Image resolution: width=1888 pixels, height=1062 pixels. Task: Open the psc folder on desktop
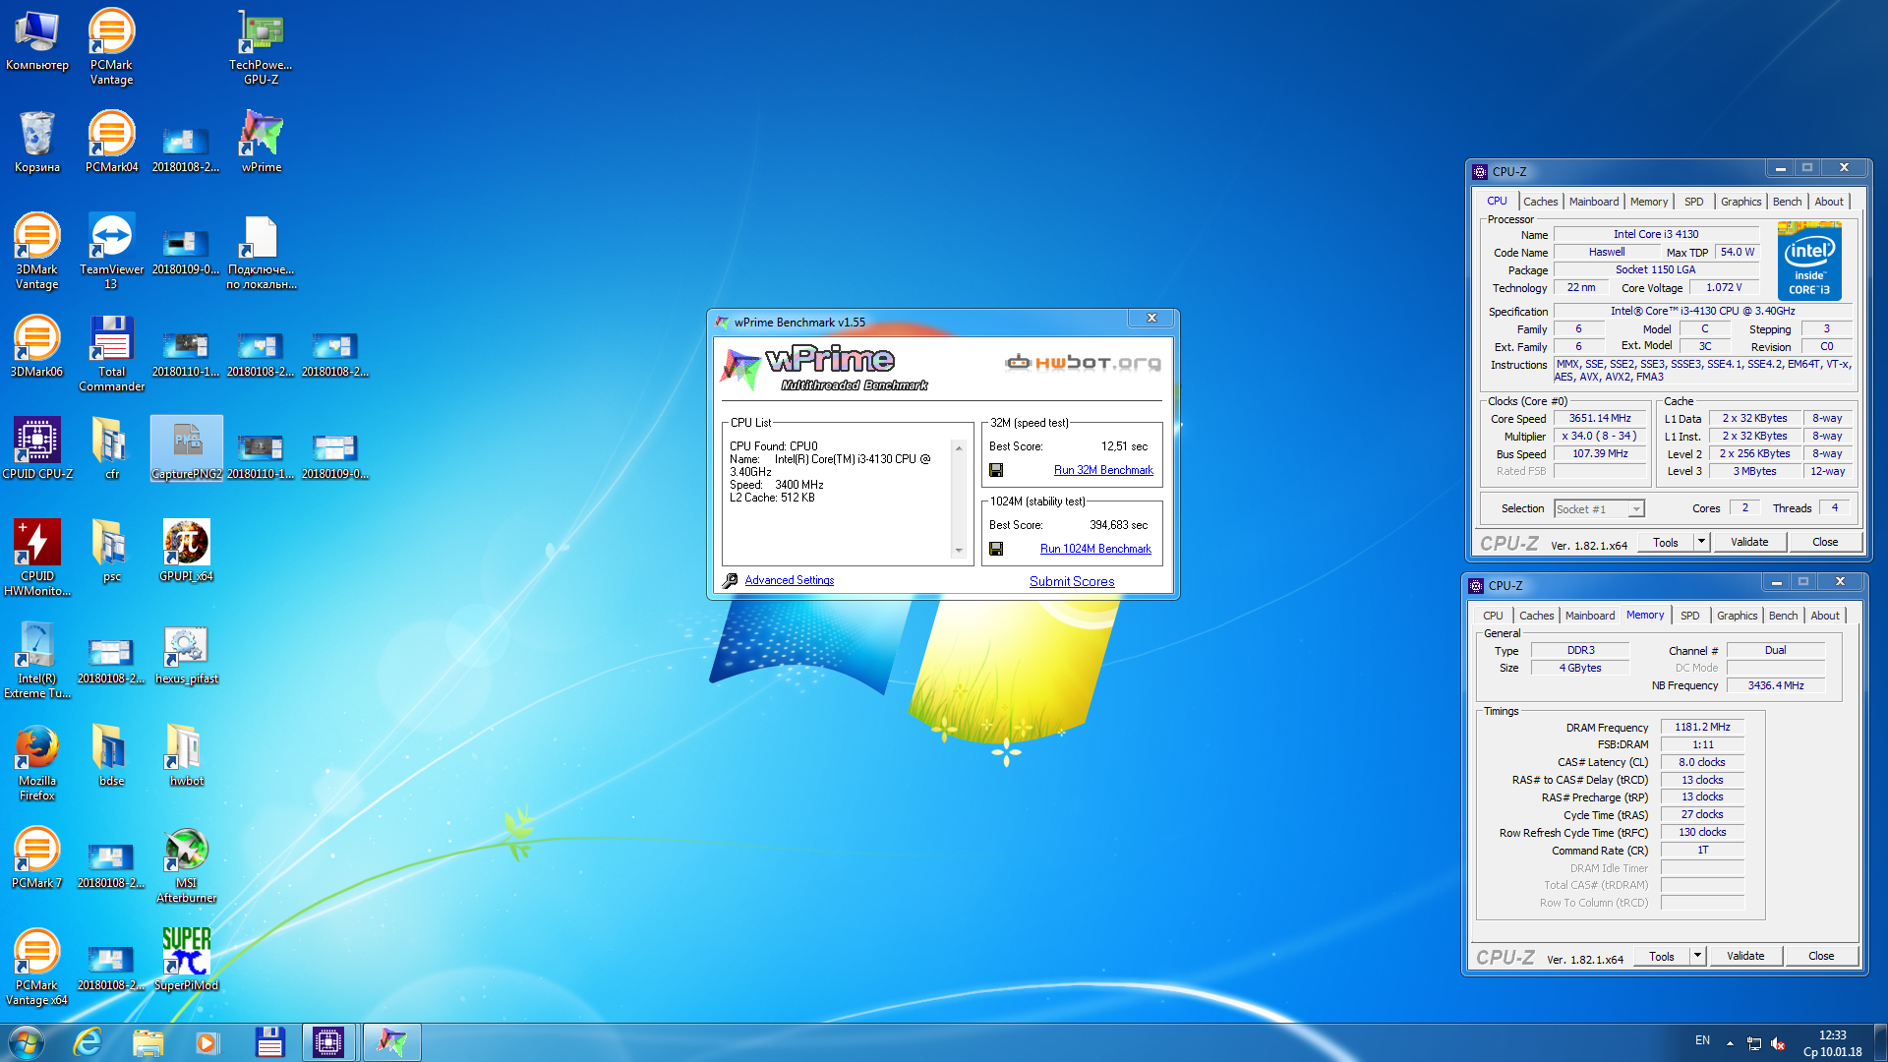click(111, 551)
